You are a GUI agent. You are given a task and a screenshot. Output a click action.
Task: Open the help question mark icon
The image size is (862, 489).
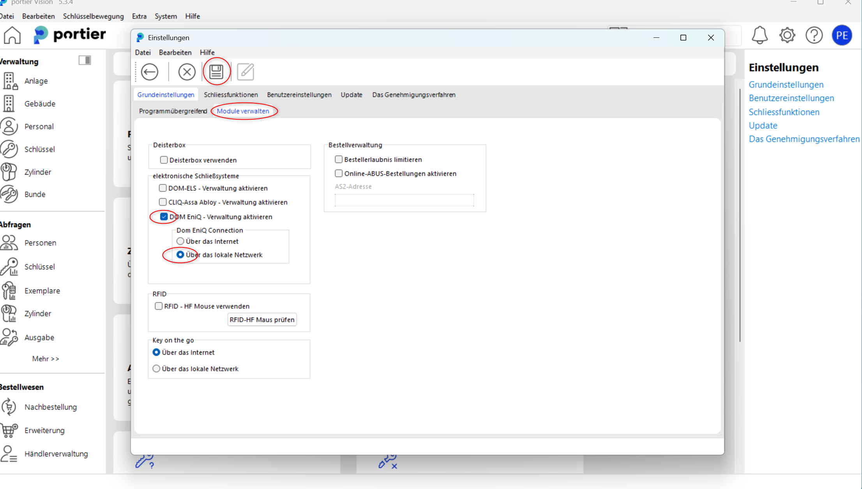[814, 35]
